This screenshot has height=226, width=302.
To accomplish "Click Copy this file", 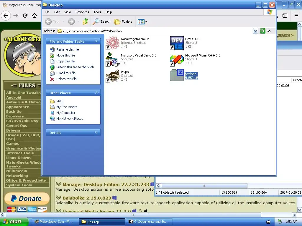I will click(65, 61).
